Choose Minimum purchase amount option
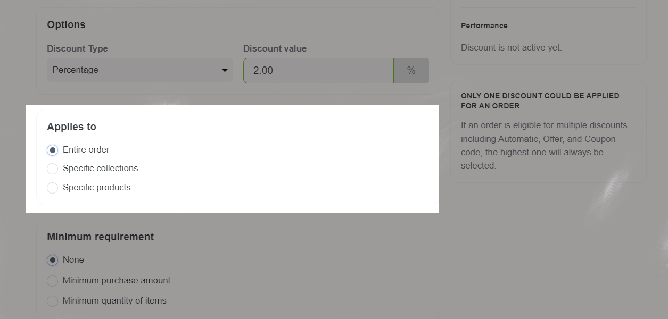 [52, 281]
